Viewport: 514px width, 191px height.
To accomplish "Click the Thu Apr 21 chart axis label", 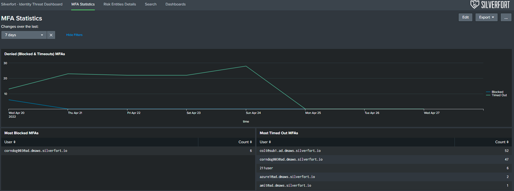I will (x=75, y=113).
